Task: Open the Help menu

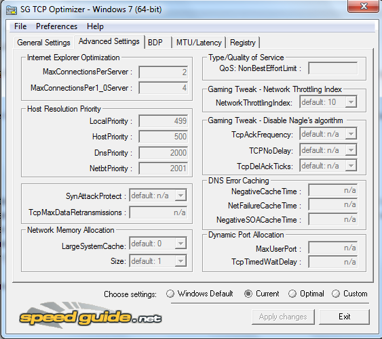Action: 95,26
